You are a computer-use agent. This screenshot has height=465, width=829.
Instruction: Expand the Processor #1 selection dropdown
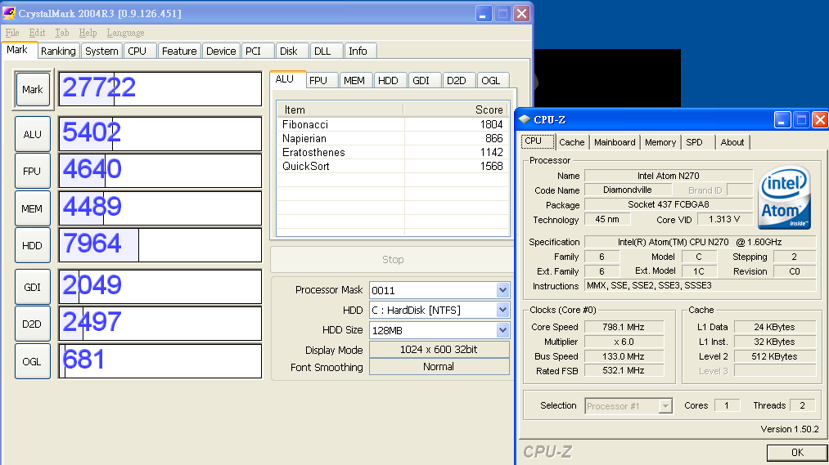pos(665,406)
